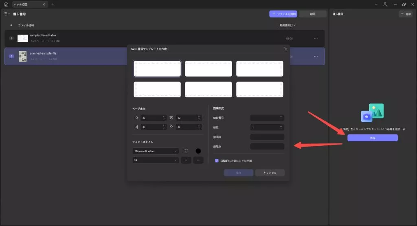Click the 保存 button in dialog
Screen dimensions: 417x226
(239, 173)
